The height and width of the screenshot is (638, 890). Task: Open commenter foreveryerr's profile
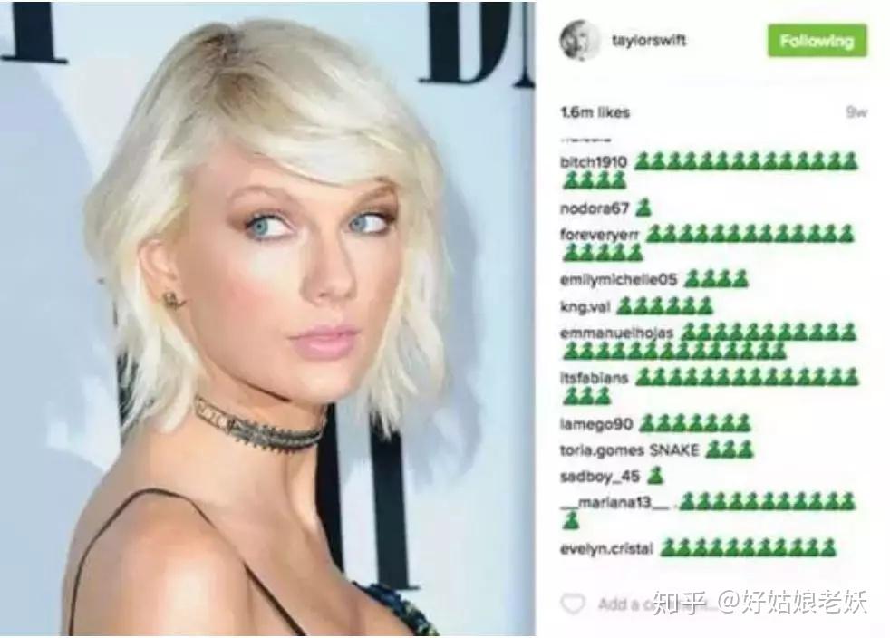coord(599,235)
